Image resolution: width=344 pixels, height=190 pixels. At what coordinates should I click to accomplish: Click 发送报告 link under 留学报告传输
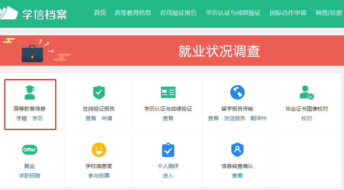tap(234, 118)
